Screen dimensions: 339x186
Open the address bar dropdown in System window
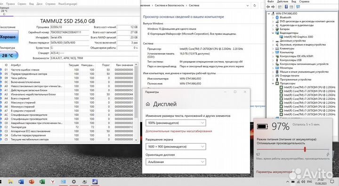pos(248,6)
